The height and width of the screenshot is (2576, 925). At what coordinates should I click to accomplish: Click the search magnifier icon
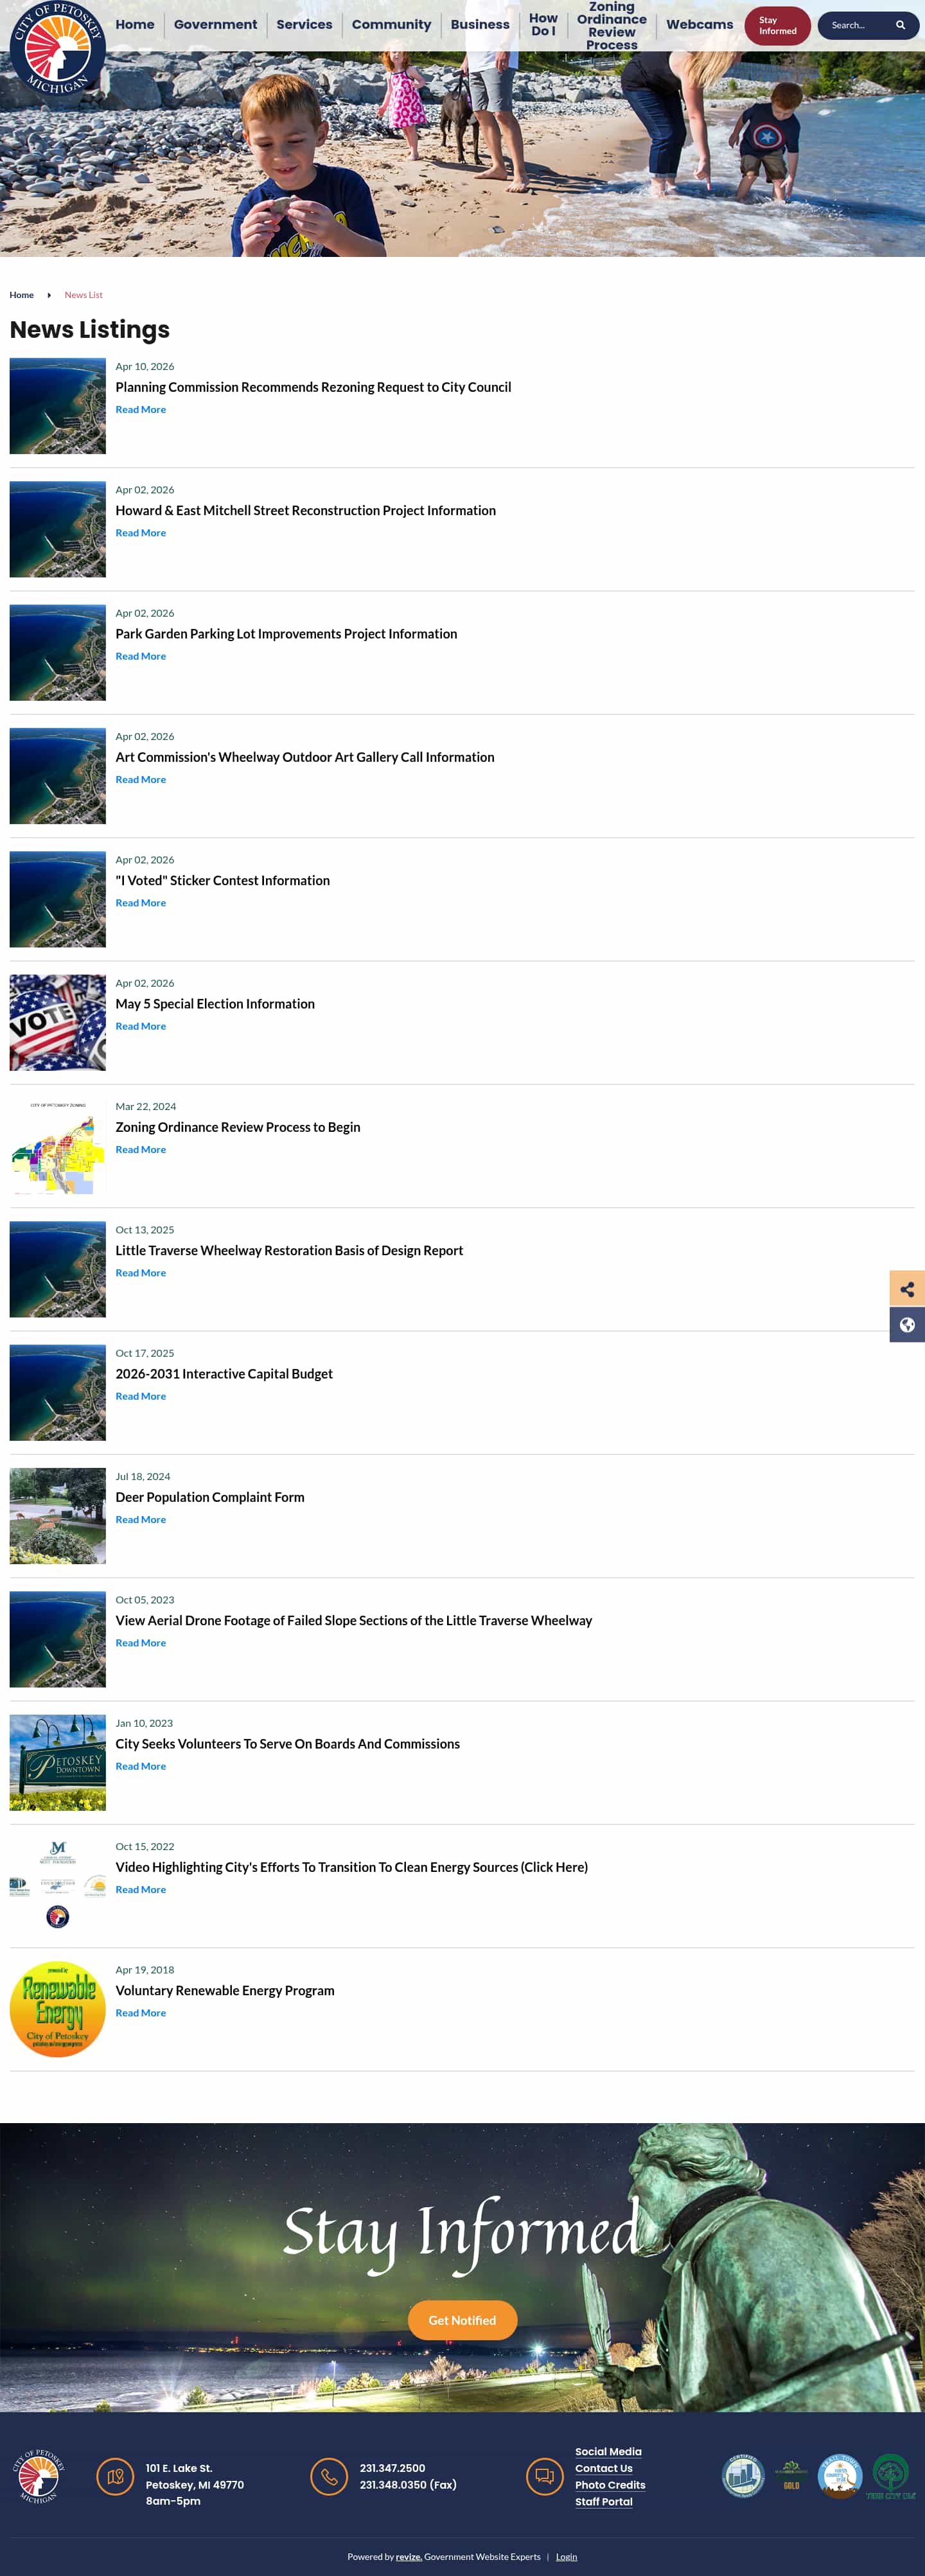pyautogui.click(x=900, y=25)
